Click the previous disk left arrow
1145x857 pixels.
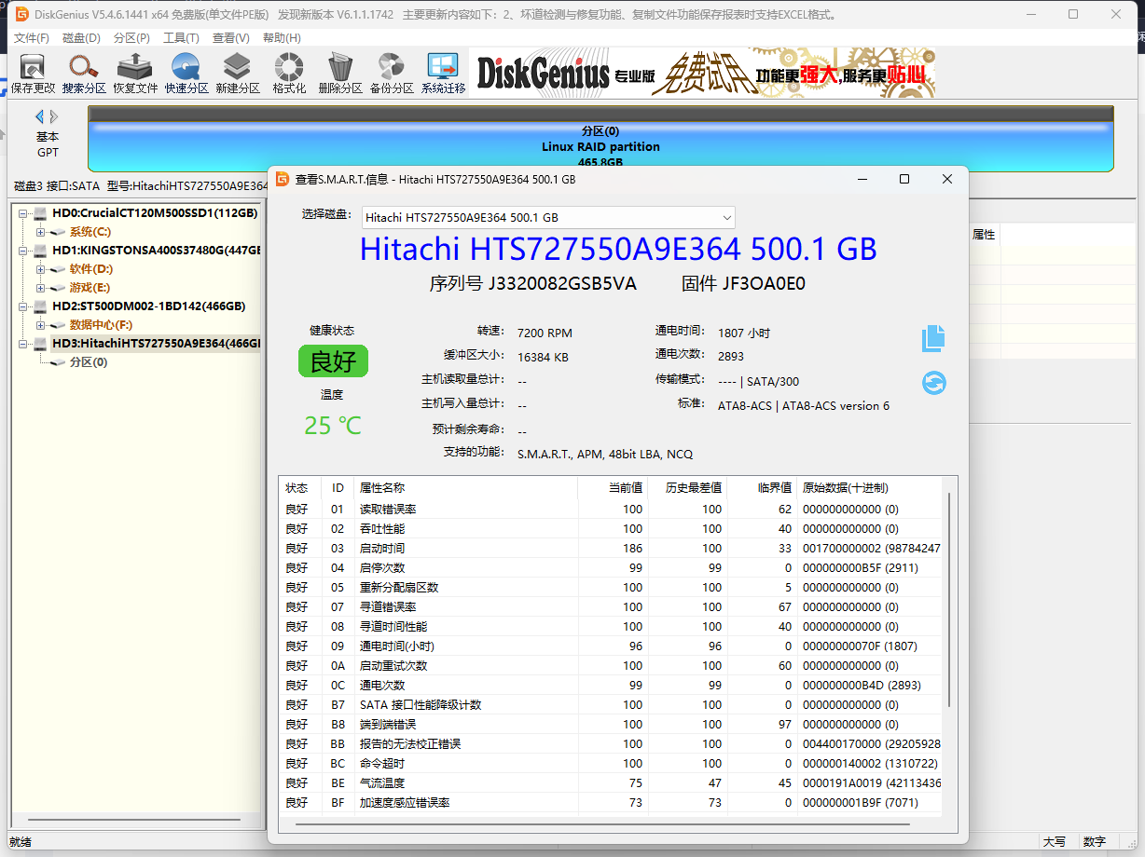(x=39, y=116)
